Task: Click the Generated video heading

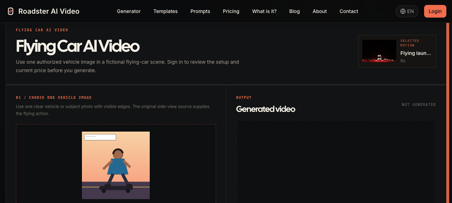Action: point(266,109)
